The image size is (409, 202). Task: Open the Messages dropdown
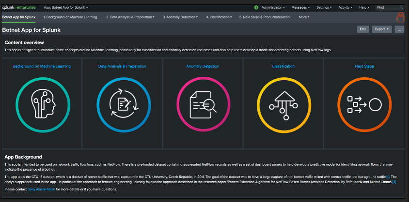tap(300, 8)
